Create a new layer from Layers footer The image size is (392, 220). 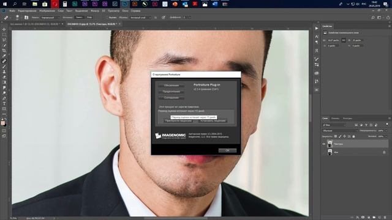click(x=380, y=218)
